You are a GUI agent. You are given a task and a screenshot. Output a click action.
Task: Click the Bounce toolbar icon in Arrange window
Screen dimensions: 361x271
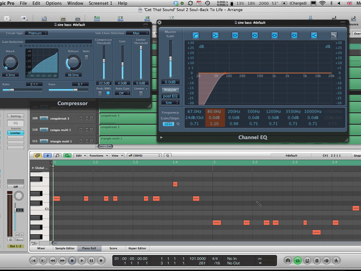tap(353, 19)
